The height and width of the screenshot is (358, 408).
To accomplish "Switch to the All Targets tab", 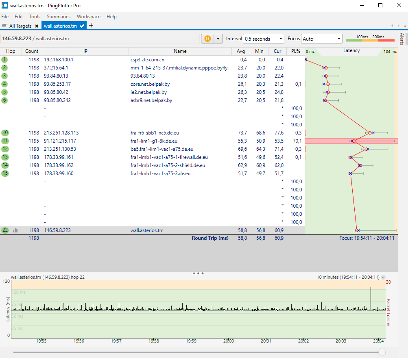I will pyautogui.click(x=20, y=26).
